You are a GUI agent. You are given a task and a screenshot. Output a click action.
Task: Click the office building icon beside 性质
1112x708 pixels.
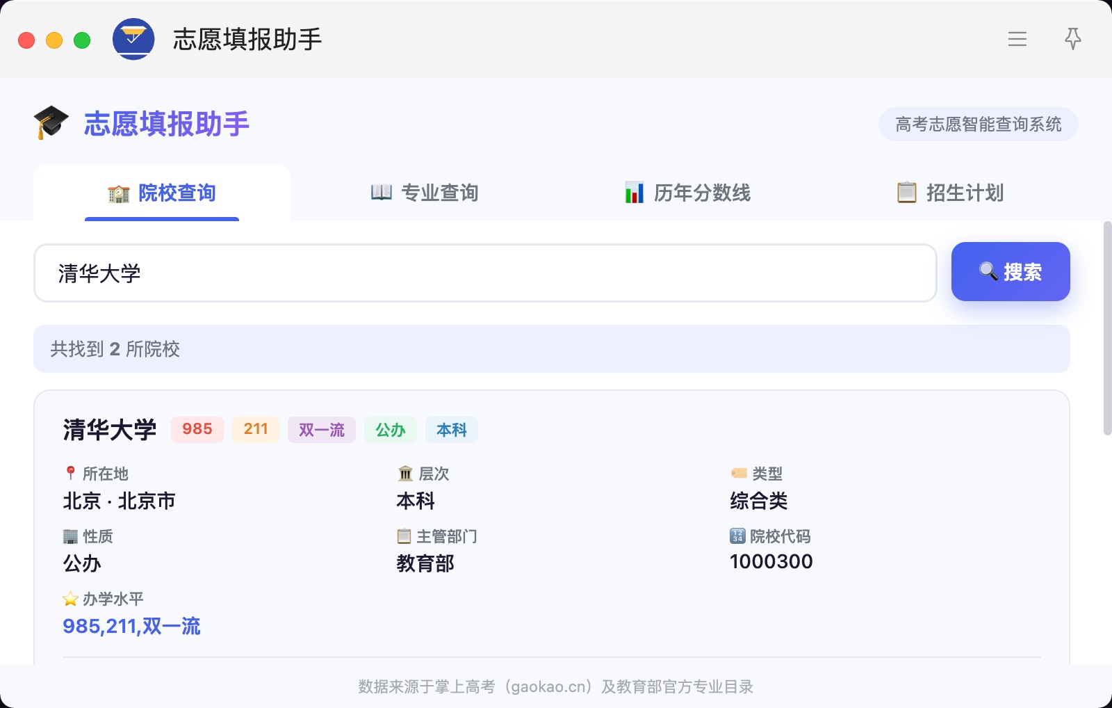pos(70,536)
